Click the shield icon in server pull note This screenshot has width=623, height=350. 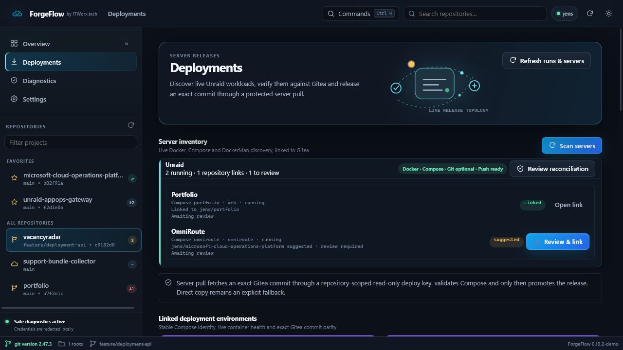point(168,282)
